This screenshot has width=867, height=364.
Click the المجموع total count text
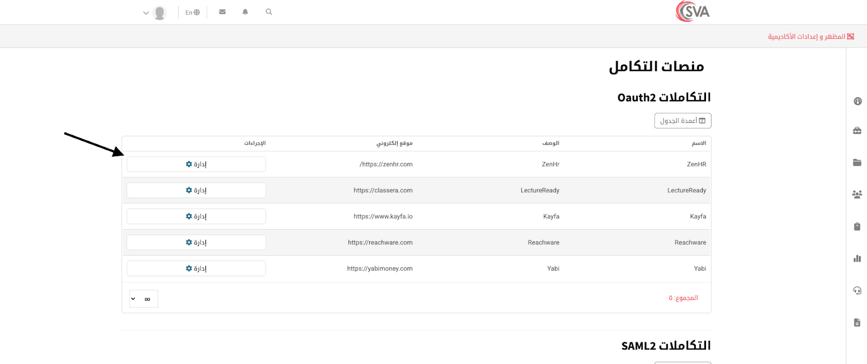point(683,298)
